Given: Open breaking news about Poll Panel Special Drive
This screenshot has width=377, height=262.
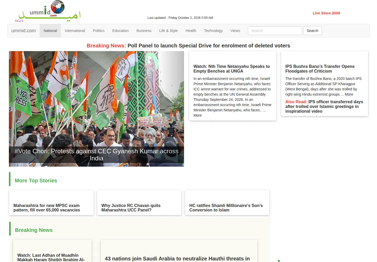Looking at the screenshot, I should [x=209, y=46].
